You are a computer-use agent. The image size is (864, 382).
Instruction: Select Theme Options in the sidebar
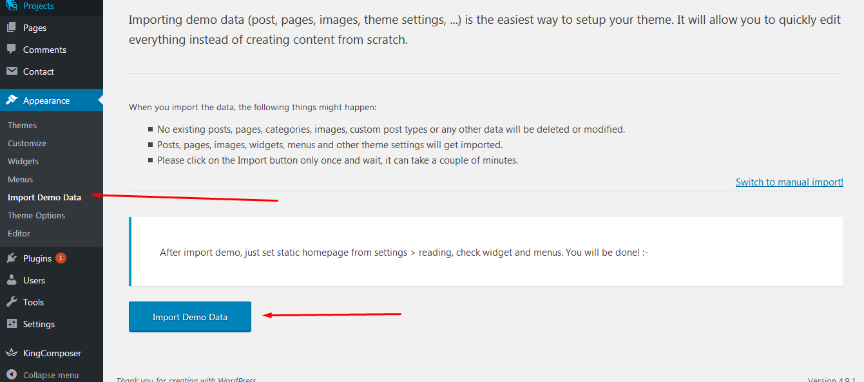[36, 216]
